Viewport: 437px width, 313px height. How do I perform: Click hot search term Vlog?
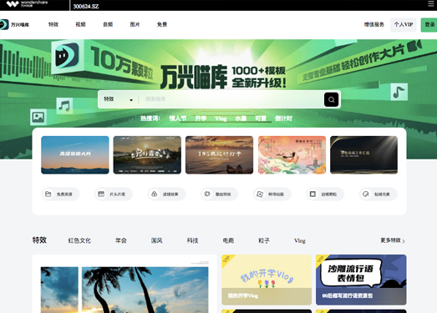pos(221,119)
